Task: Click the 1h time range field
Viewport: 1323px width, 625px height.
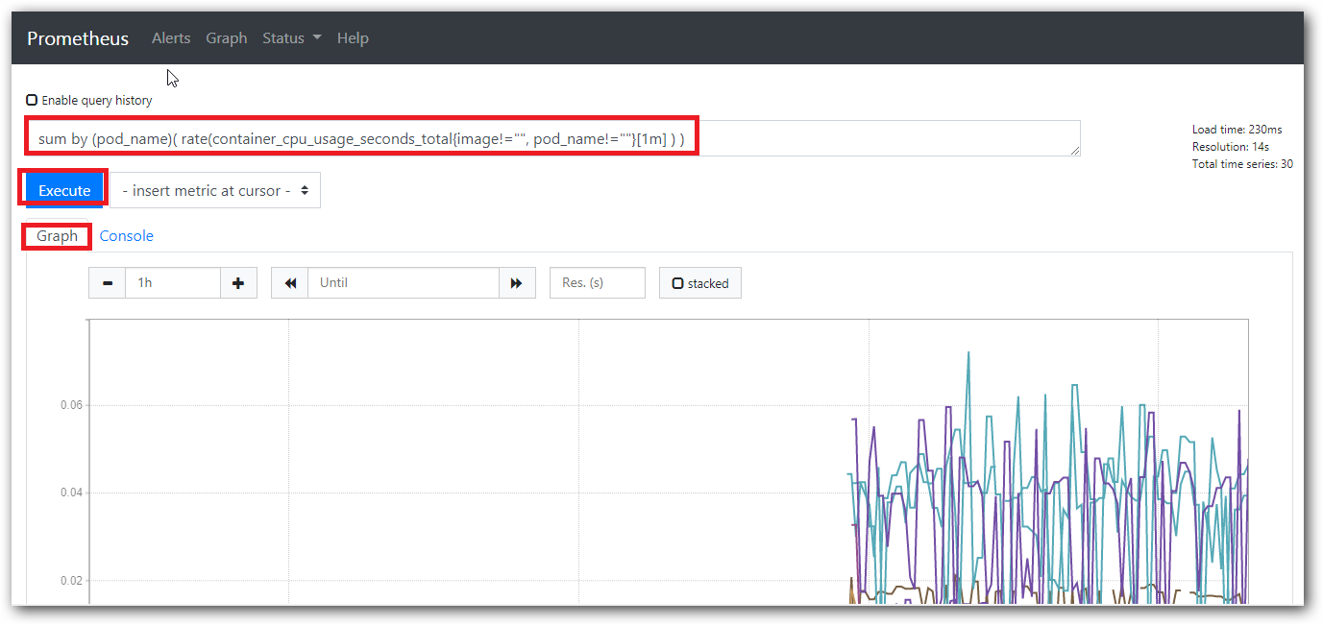Action: tap(173, 283)
